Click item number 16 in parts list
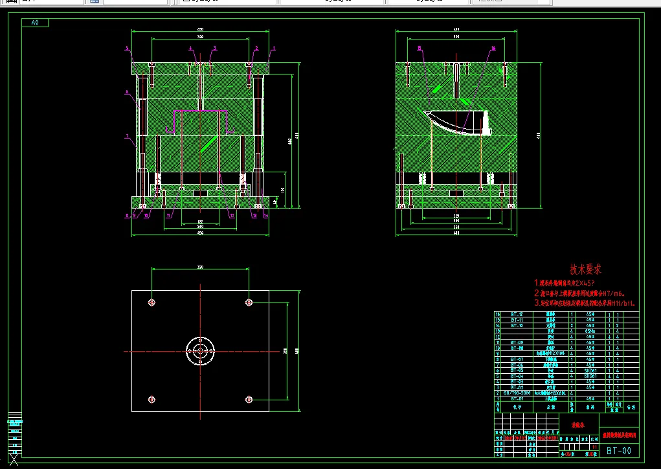The width and height of the screenshot is (661, 469). (x=498, y=314)
